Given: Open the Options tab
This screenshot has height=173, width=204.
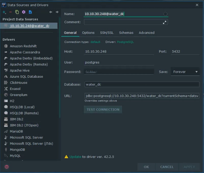Looking at the screenshot, I should pyautogui.click(x=88, y=33).
